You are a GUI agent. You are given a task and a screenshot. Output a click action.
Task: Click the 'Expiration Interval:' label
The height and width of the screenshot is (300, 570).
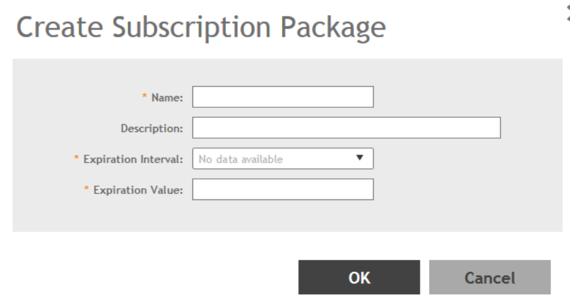click(x=134, y=160)
